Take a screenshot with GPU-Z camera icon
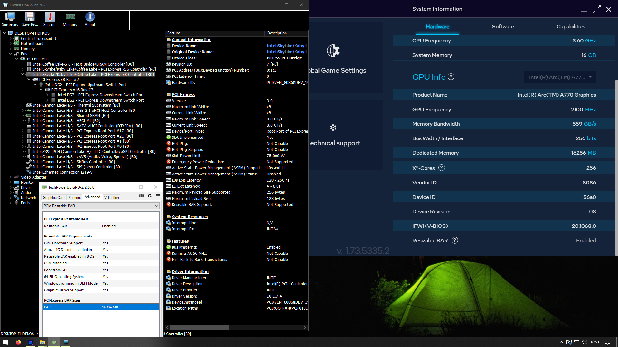 [141, 196]
